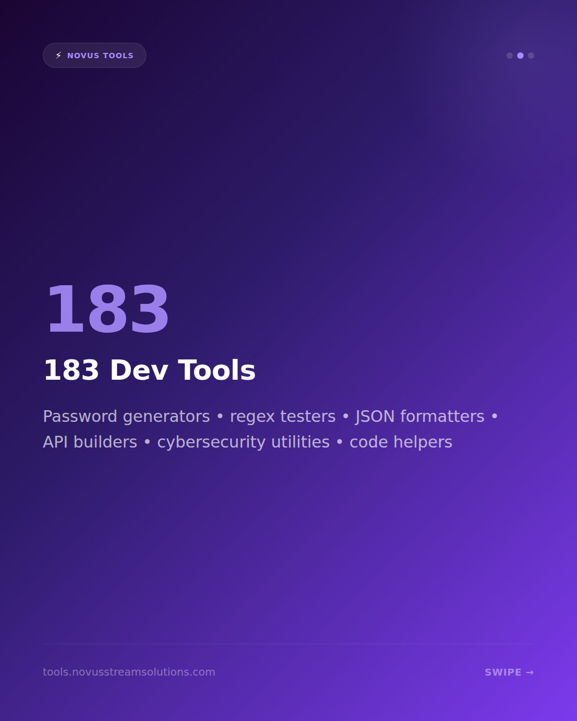The height and width of the screenshot is (721, 577).
Task: Select the active middle pagination dot
Action: click(520, 56)
